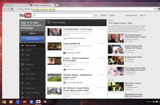160x105 pixels.
Task: Open Mr. McFeely's Purple Panda thumbnail
Action: point(54,91)
